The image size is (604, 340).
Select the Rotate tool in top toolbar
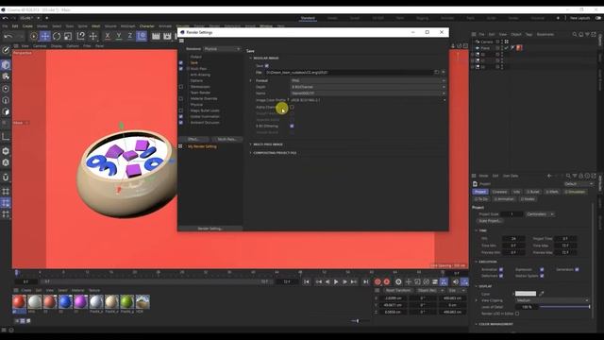(x=57, y=36)
